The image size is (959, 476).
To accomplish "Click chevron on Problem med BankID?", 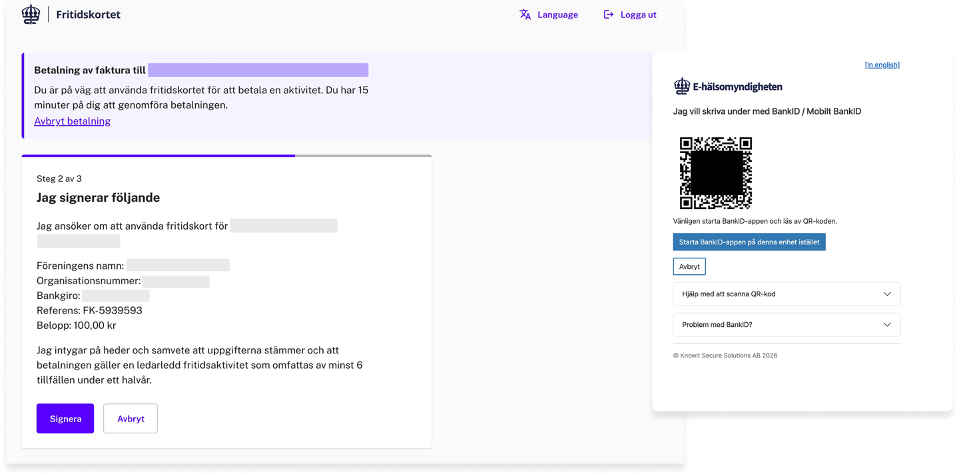I will [x=886, y=325].
